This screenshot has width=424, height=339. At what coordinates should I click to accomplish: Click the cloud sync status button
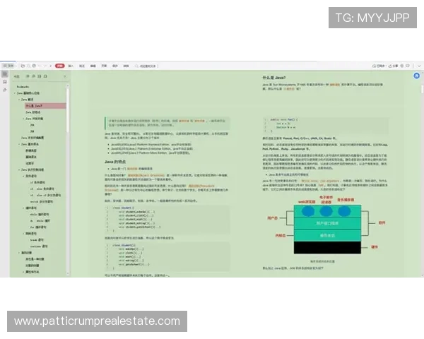click(379, 66)
